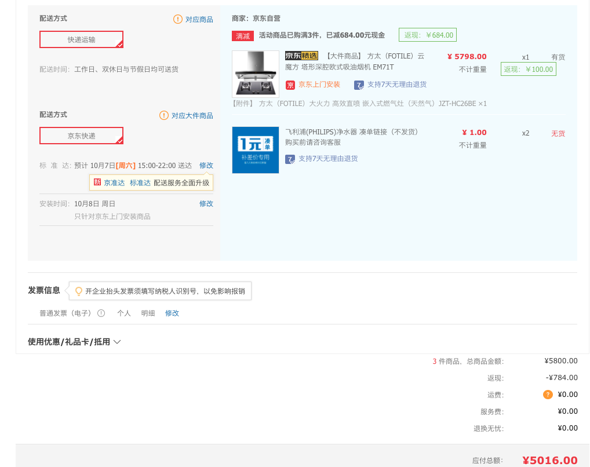Click the red 京 icon for 京东上门安装
The image size is (590, 467).
(290, 85)
